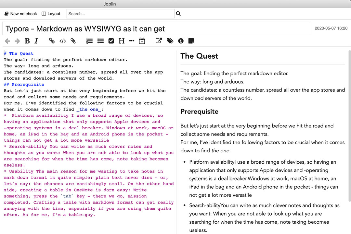This screenshot has height=234, width=351.
Task: Insert horizontal rule using three-dots icon
Action: click(132, 41)
